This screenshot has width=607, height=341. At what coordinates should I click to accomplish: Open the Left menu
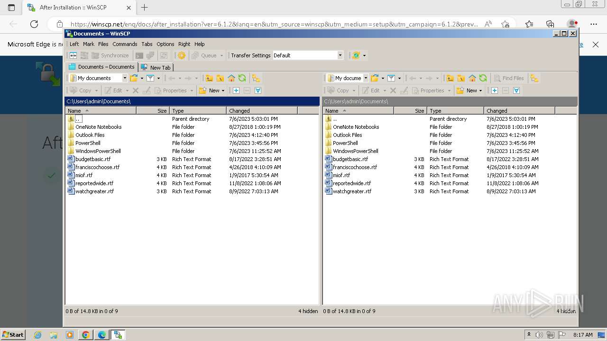pos(74,44)
